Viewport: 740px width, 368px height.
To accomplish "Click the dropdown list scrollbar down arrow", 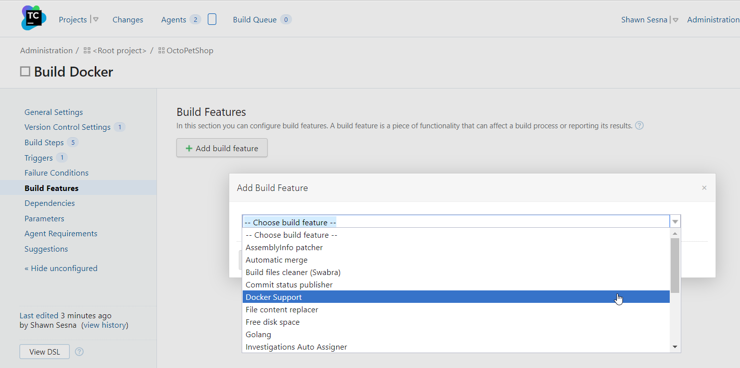I will (x=675, y=347).
